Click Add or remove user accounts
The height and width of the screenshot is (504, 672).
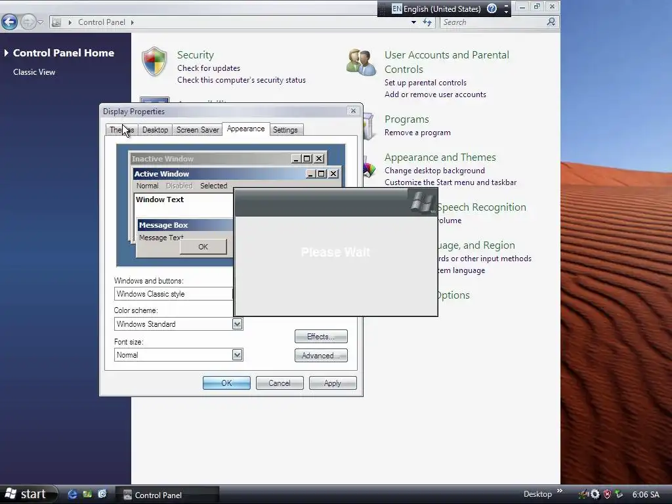(435, 94)
